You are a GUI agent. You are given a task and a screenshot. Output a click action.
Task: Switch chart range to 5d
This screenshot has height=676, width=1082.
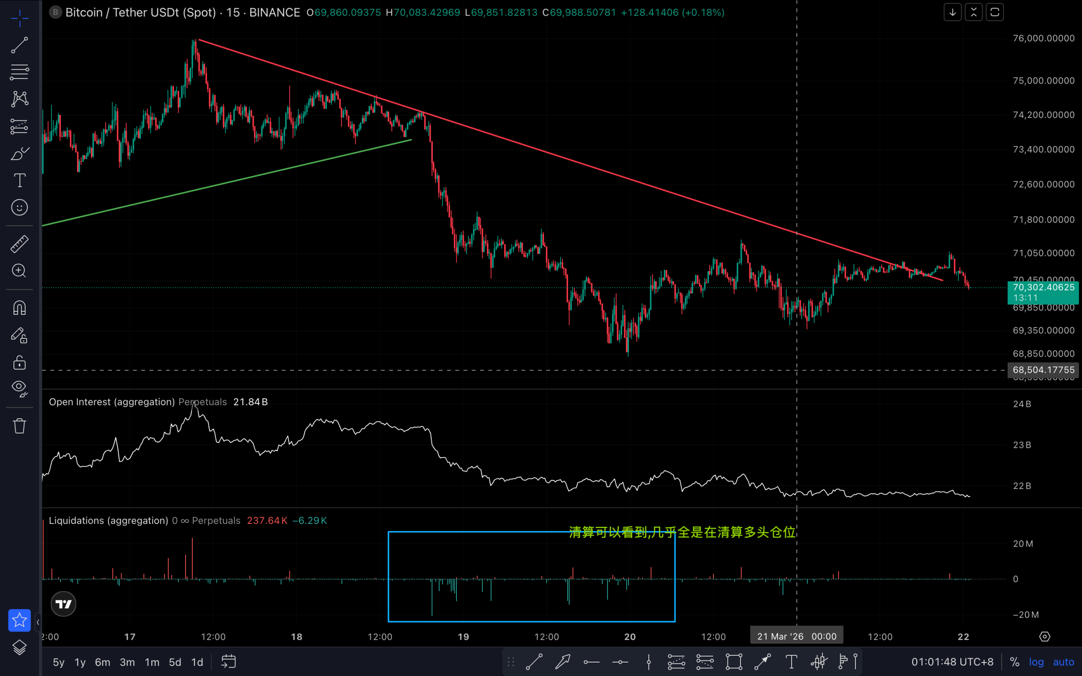175,662
